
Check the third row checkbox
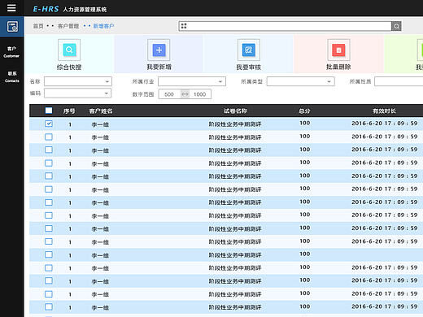[49, 150]
